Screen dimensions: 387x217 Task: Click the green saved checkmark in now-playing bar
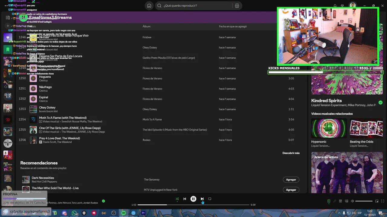click(x=103, y=201)
